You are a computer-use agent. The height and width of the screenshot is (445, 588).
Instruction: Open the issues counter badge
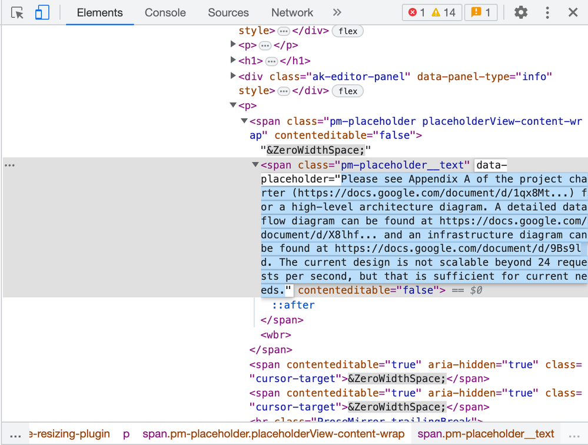[481, 13]
